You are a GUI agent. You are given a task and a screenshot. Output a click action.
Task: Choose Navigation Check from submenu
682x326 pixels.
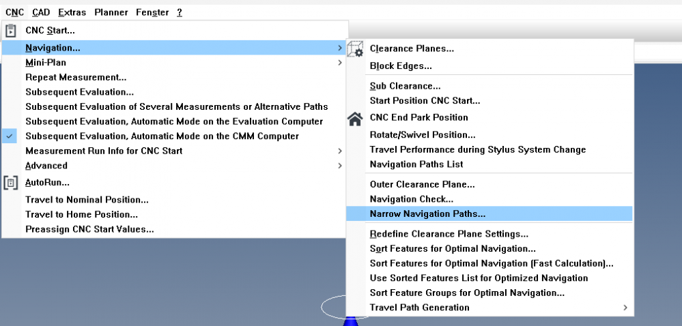click(411, 199)
